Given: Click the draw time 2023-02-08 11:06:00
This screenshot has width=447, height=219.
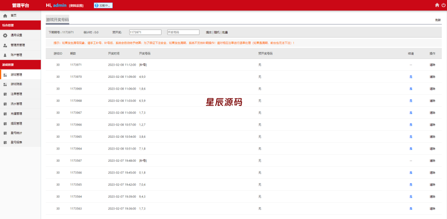Looking at the screenshot, I should click(x=122, y=89).
